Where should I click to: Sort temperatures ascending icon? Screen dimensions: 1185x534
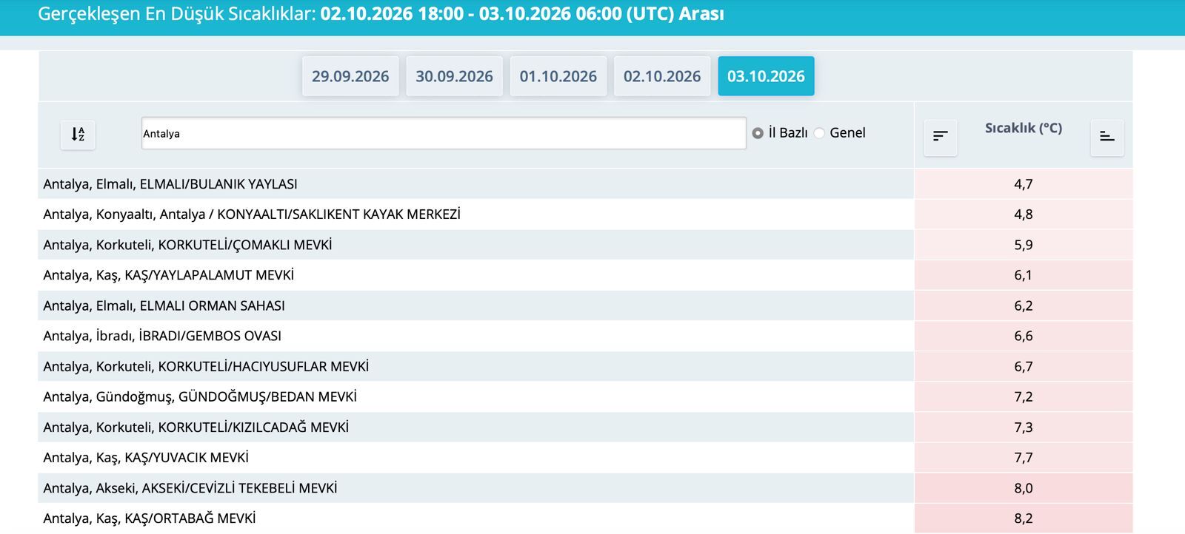[x=1107, y=137]
